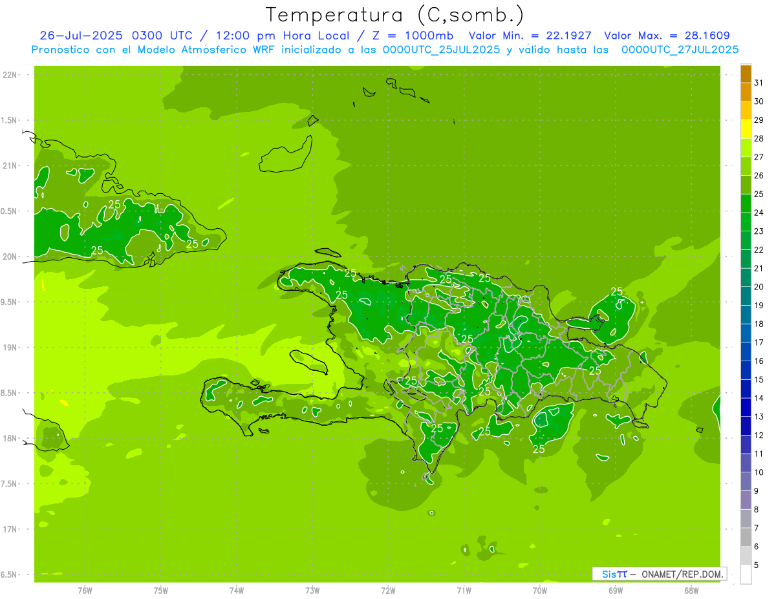Click the '0000UTC_27JUL2025' valid-until time

click(x=680, y=50)
